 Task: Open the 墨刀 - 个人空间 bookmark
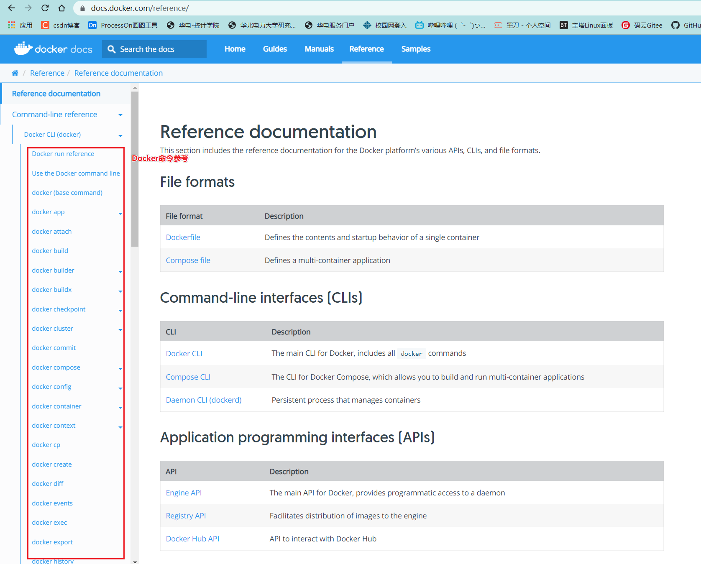pyautogui.click(x=522, y=25)
